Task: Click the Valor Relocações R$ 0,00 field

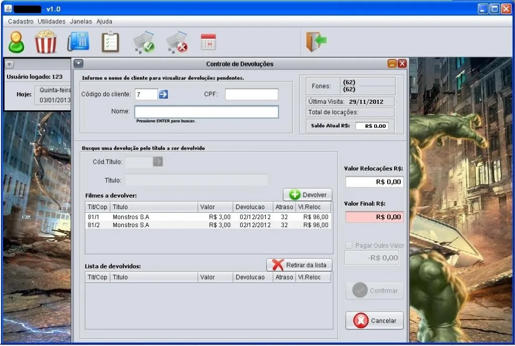Action: coord(375,182)
